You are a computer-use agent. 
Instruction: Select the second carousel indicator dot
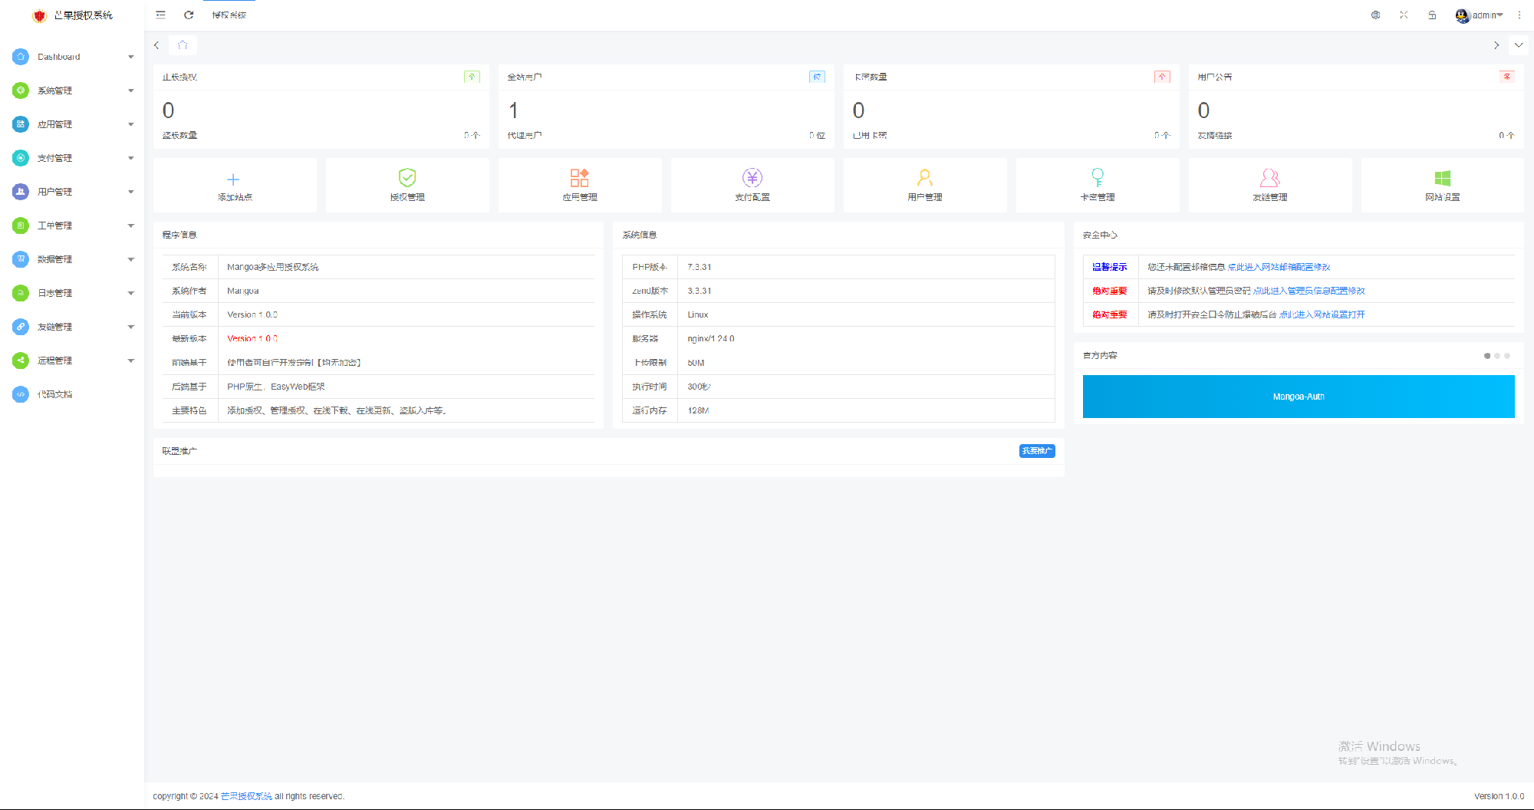(x=1497, y=356)
